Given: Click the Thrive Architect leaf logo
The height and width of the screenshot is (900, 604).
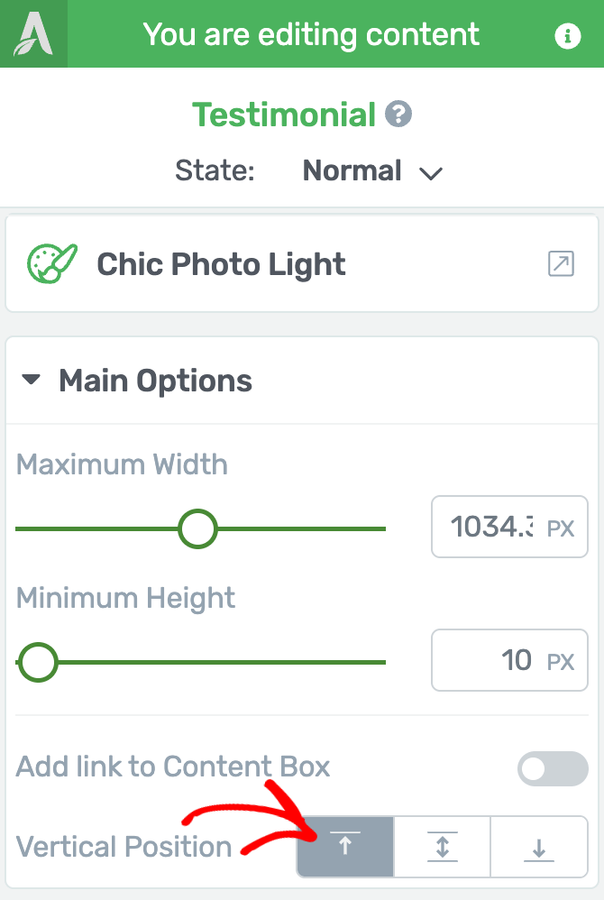Looking at the screenshot, I should click(x=33, y=34).
